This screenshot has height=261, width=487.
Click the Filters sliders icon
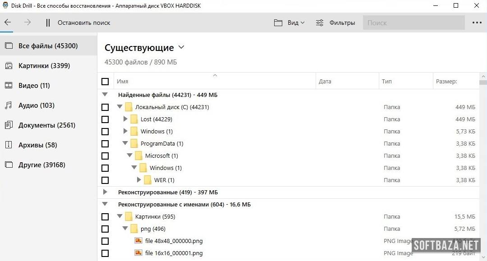click(x=319, y=23)
